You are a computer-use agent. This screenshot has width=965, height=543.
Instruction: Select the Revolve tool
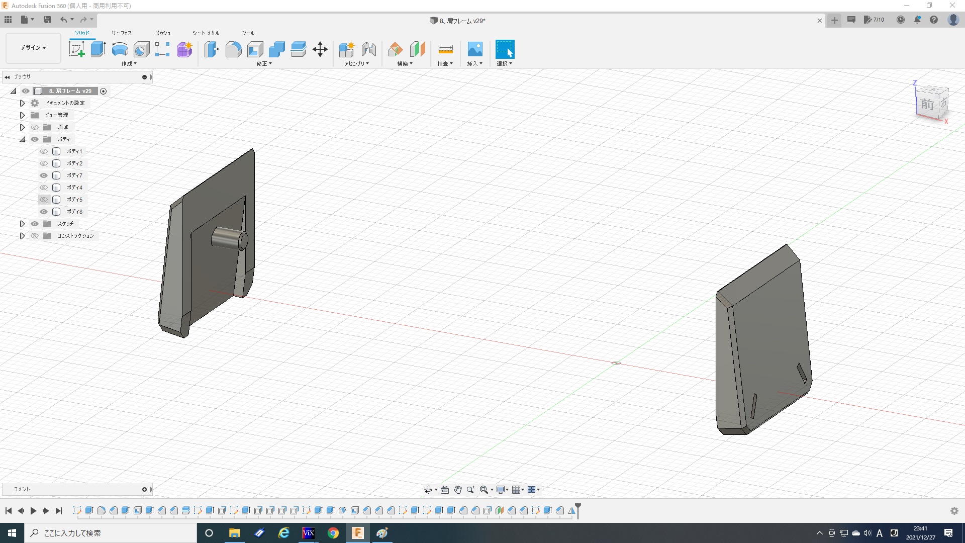120,49
